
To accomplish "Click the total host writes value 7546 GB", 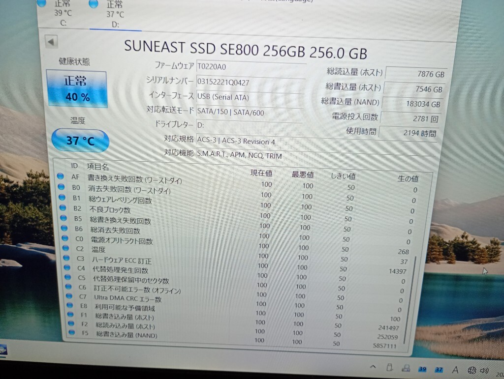I will pos(413,89).
